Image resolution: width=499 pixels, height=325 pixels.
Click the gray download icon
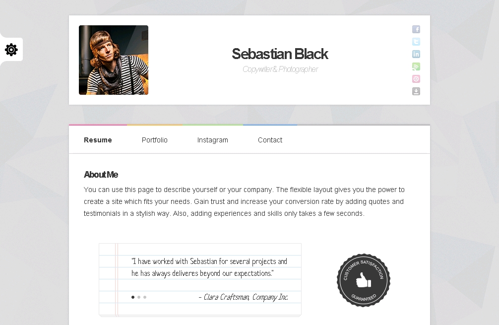(416, 91)
